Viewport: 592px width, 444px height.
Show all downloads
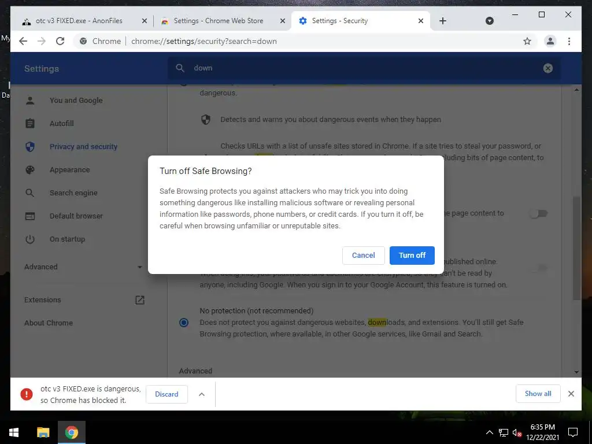538,394
